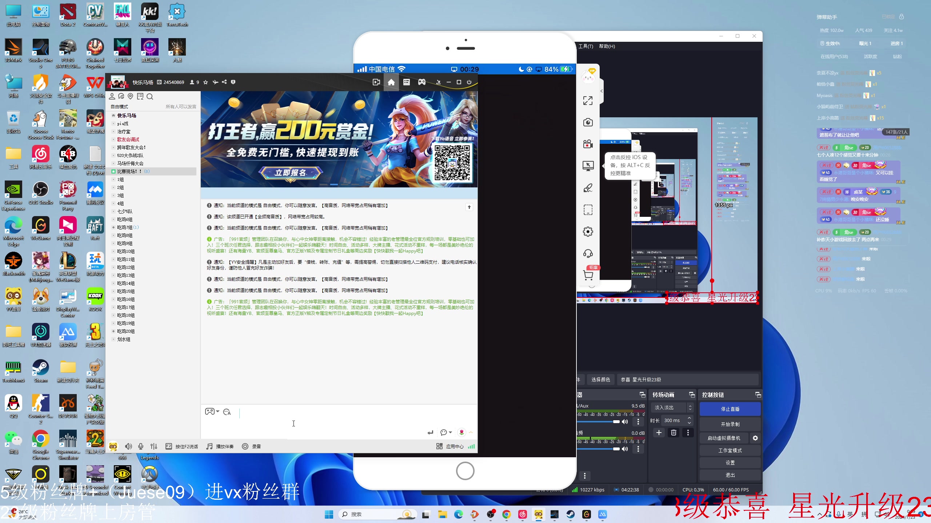Screen dimensions: 931x523
Task: Toggle the YY microphone icon
Action: tap(141, 446)
